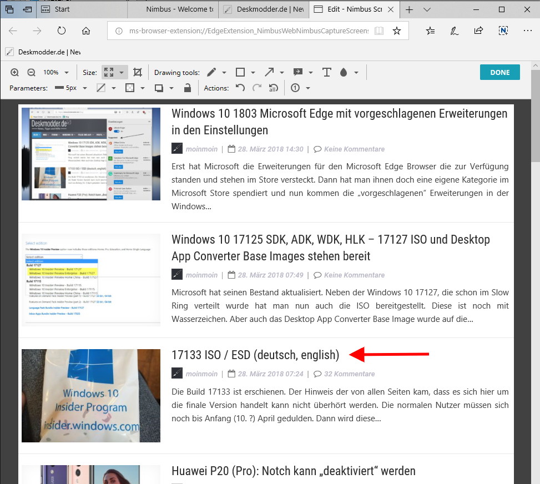Show tab previews chevron
Screen dimensions: 540x484
point(427,9)
